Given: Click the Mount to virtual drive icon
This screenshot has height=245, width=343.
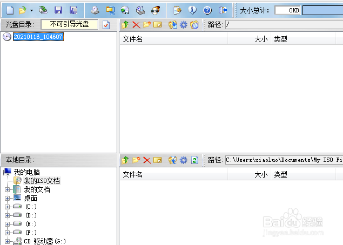Looking at the screenshot, I should point(140,10).
